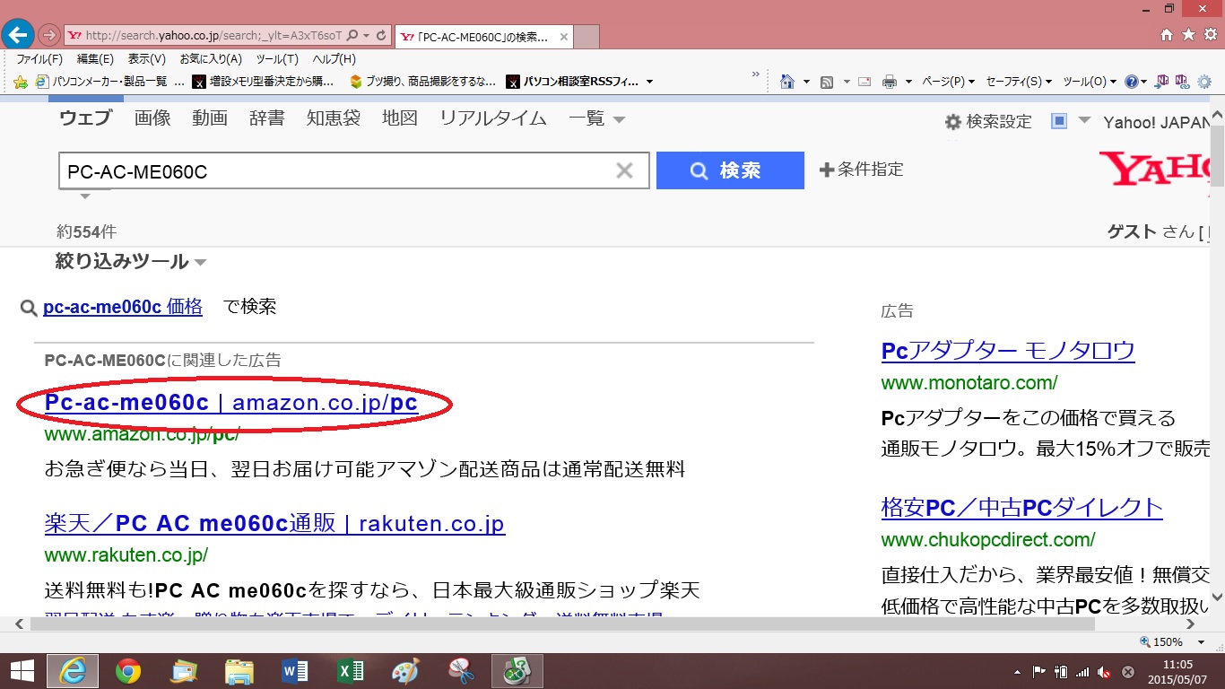Click the 検索設定 gear icon
The width and height of the screenshot is (1225, 689).
(953, 122)
